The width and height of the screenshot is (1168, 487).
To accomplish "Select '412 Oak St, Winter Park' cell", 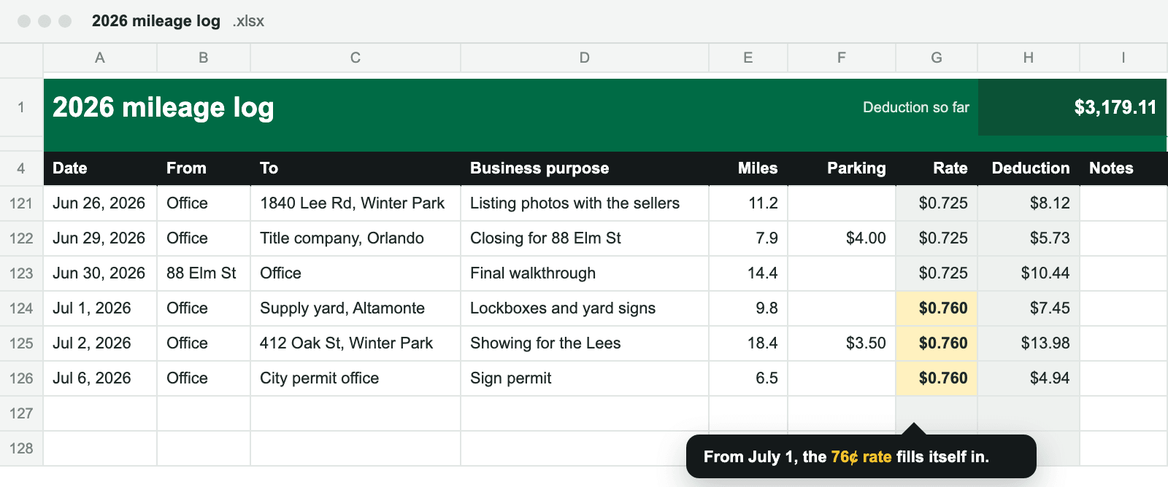I will [356, 343].
